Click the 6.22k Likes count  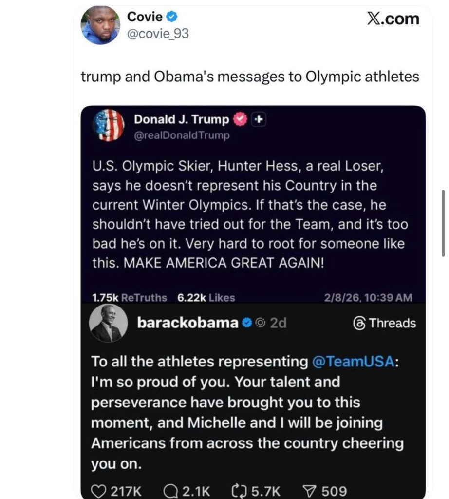[206, 297]
